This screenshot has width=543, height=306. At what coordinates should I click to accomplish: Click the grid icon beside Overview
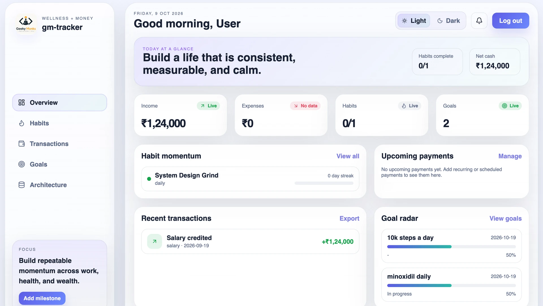(x=21, y=103)
